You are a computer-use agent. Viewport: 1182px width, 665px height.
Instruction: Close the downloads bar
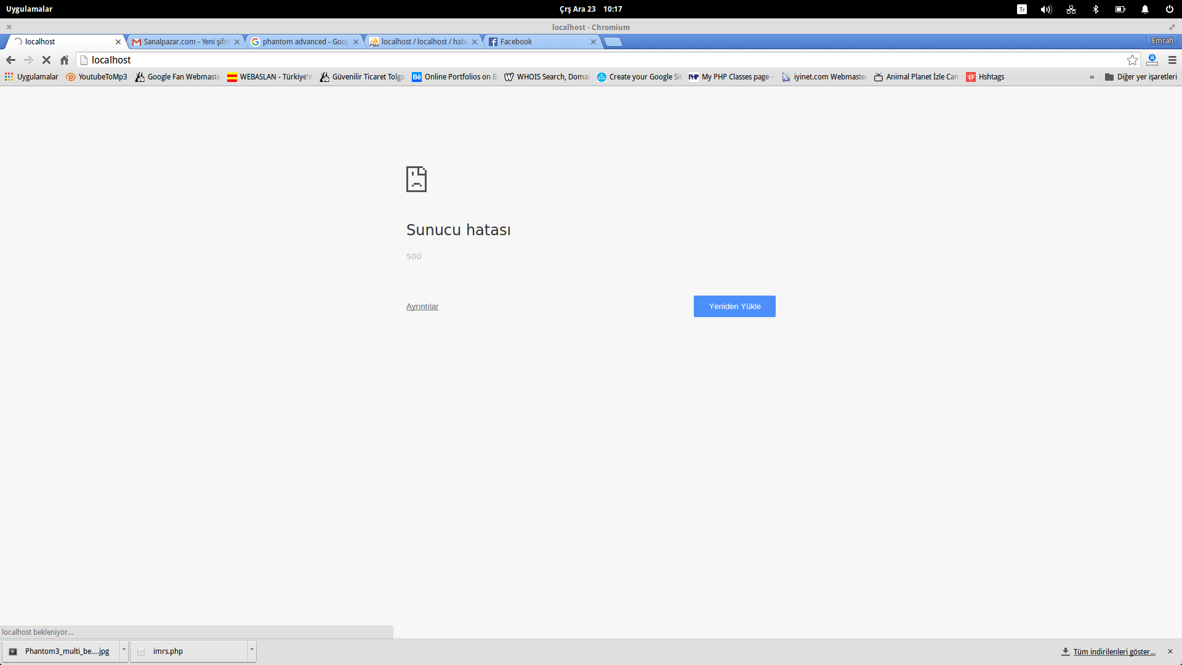(x=1170, y=651)
